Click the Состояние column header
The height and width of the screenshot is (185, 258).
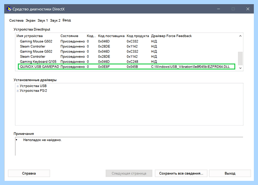point(69,36)
